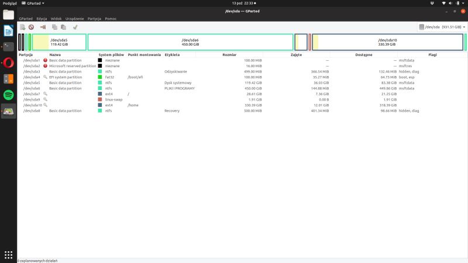Click the ext4 swatch on /dev/sda7 row

pyautogui.click(x=100, y=94)
